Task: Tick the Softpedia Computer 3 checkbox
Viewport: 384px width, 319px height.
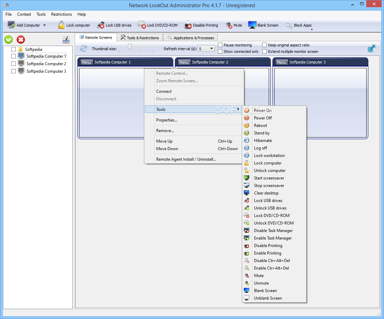Action: [13, 71]
